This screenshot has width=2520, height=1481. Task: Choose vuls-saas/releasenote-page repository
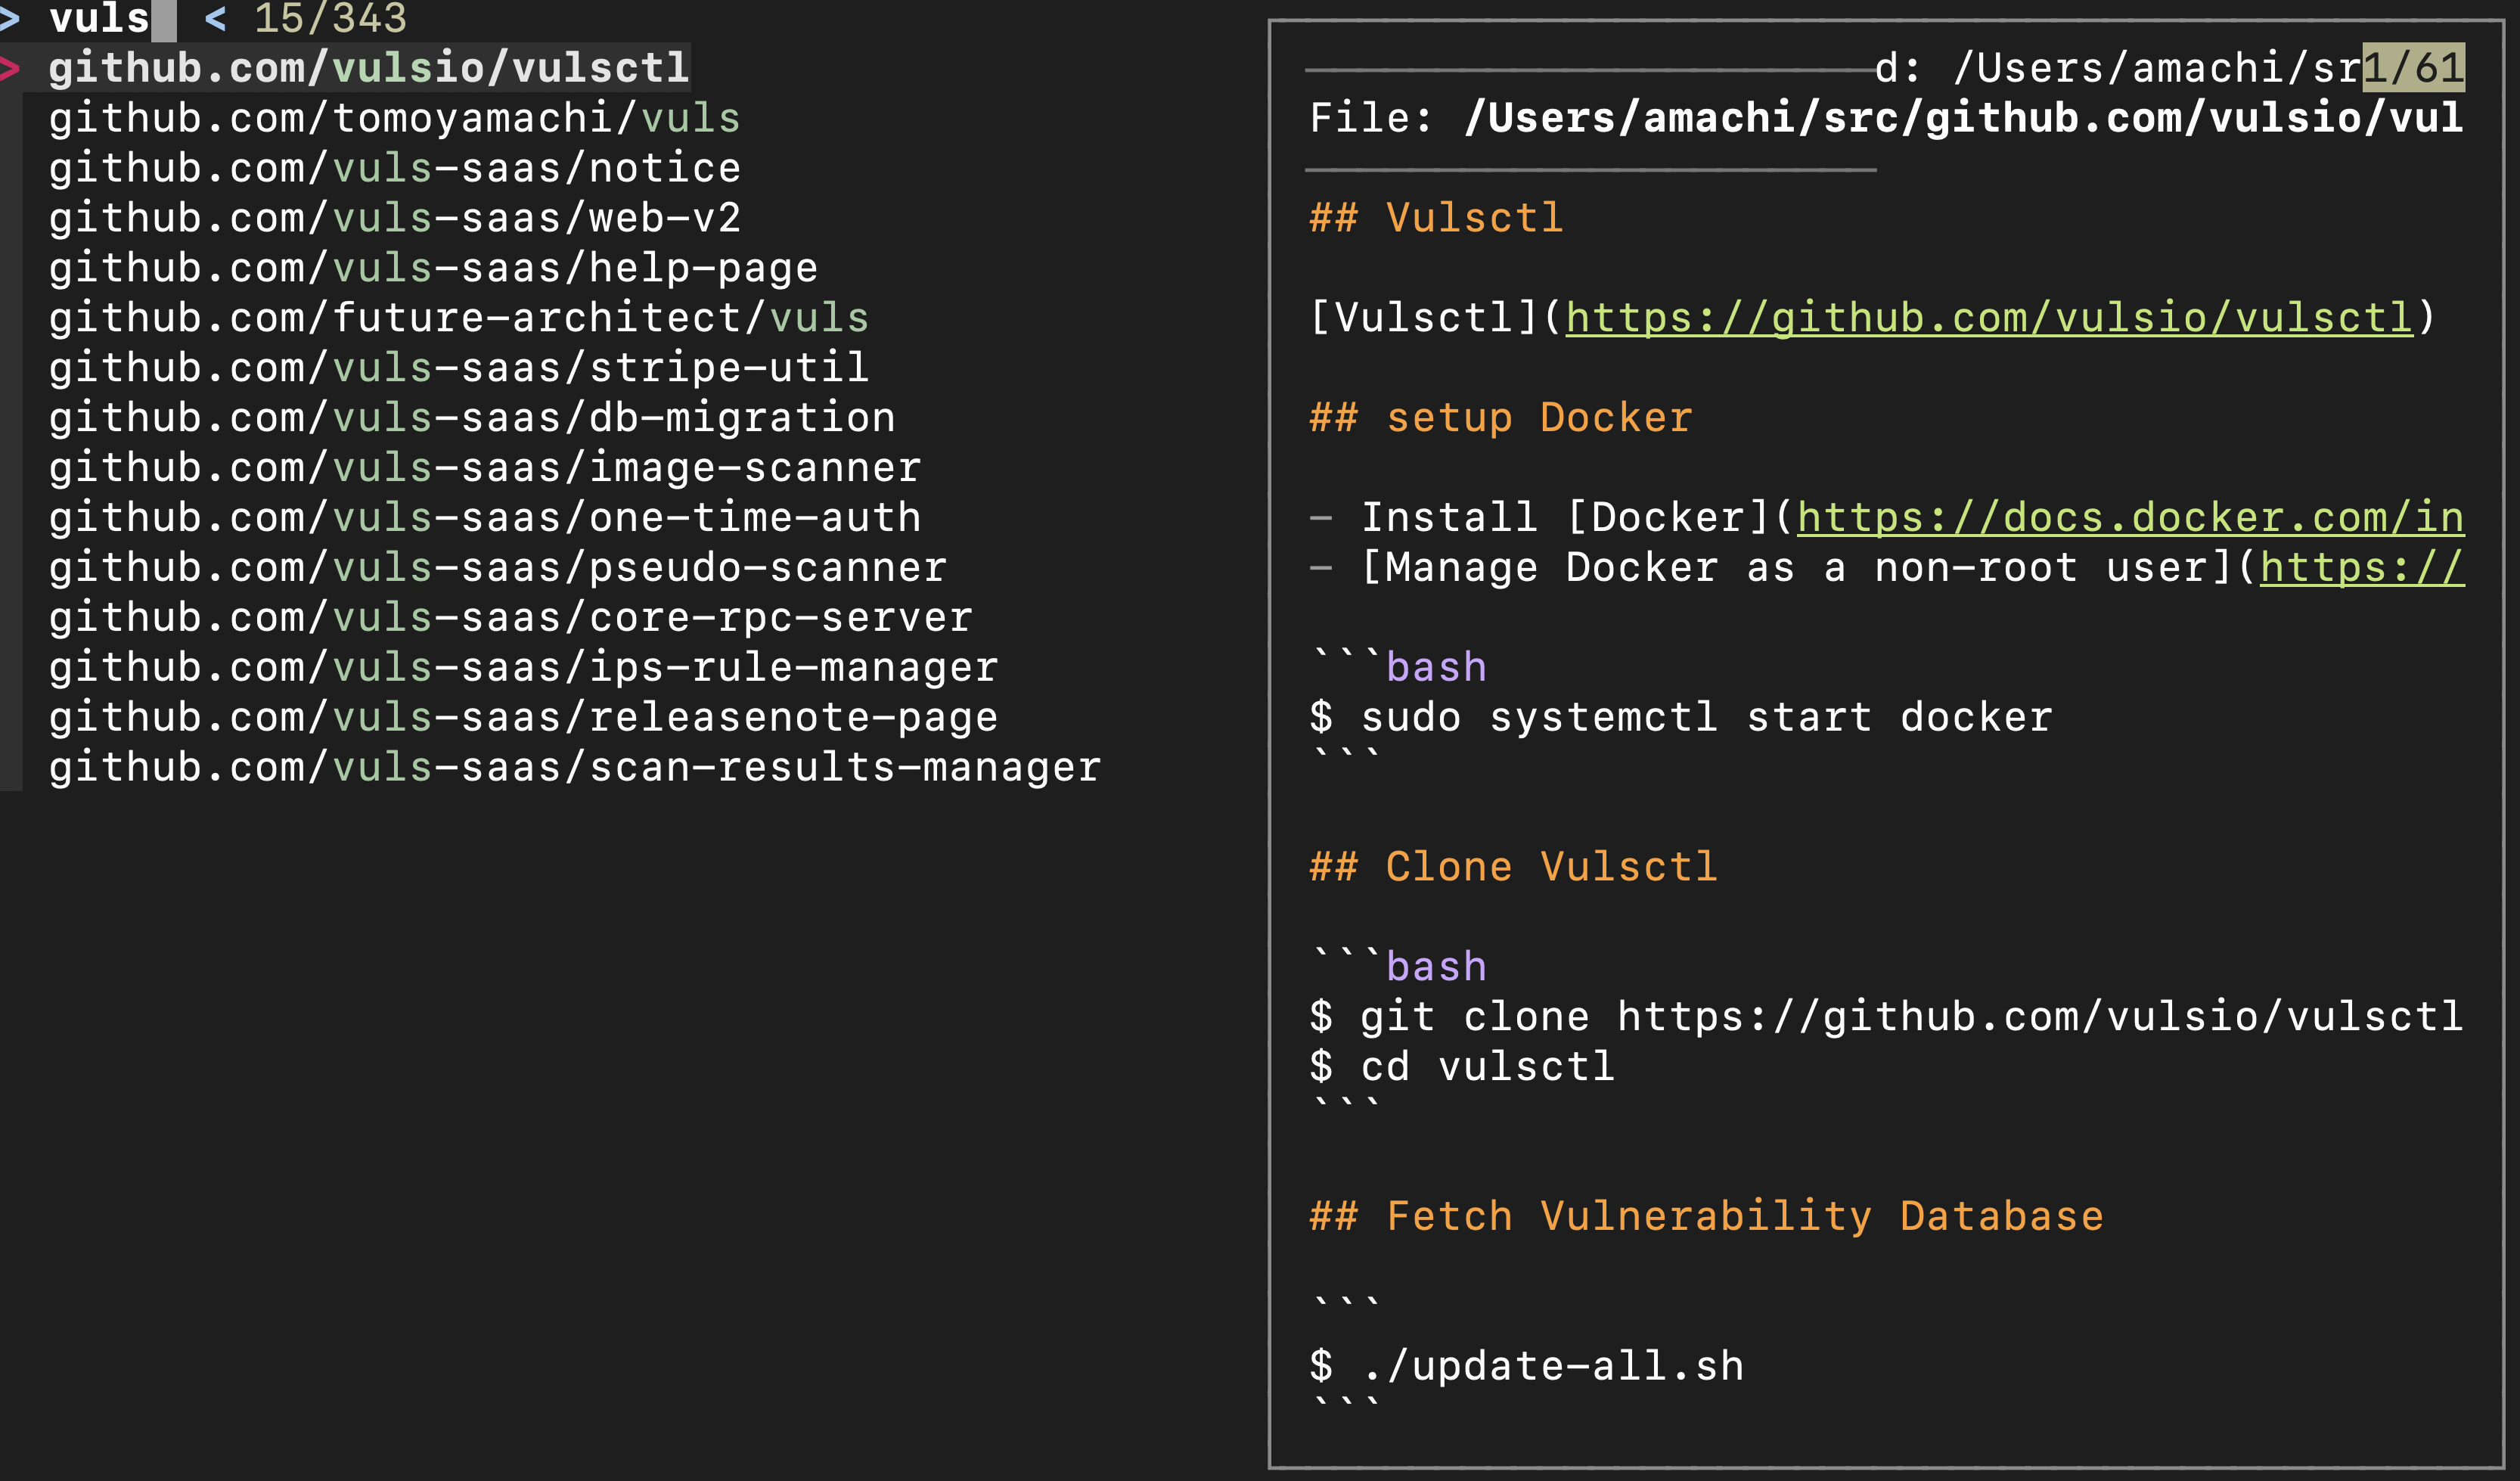pyautogui.click(x=523, y=717)
